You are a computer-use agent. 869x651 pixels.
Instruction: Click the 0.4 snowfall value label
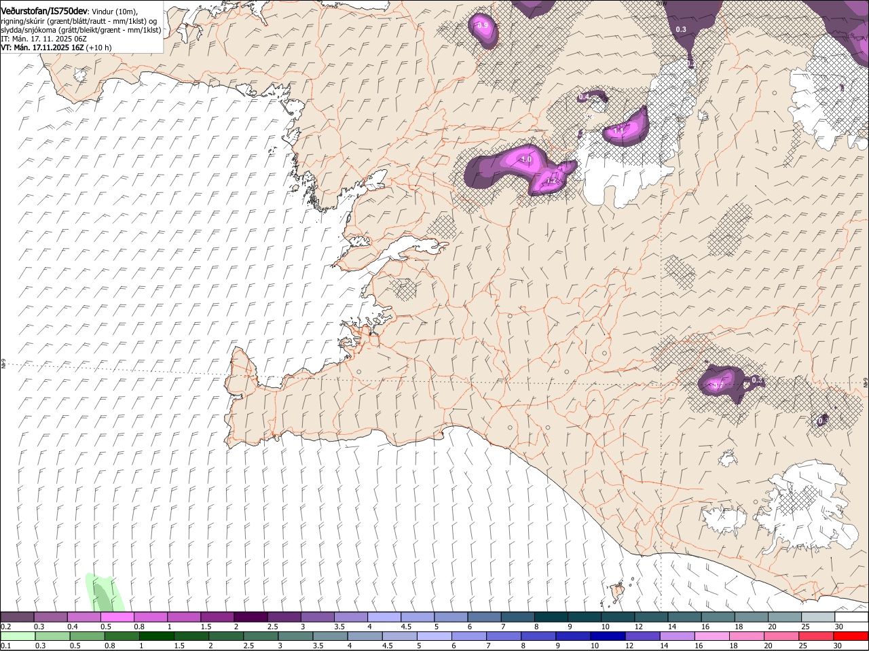coord(583,98)
